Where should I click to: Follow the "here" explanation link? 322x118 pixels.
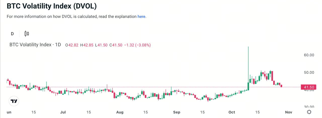(141, 17)
